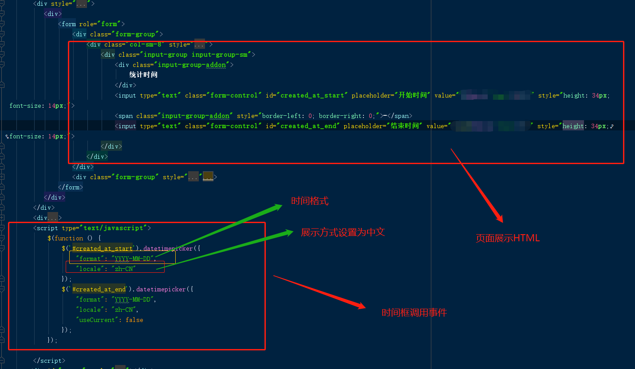Expand folded style value on col-sm-8 div
This screenshot has width=635, height=369.
coord(200,44)
